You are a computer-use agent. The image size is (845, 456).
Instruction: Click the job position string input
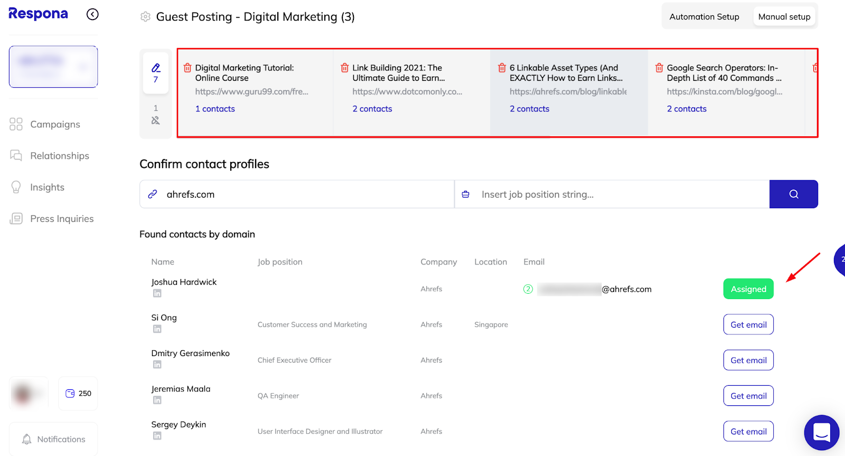coord(613,194)
